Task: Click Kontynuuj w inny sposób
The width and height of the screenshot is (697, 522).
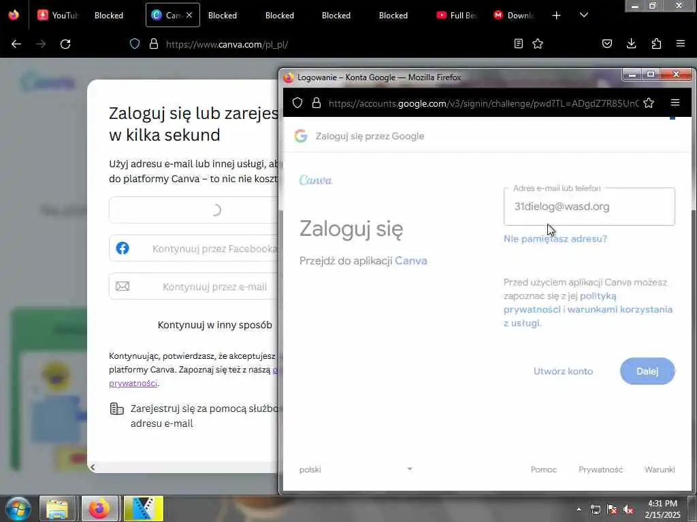Action: [x=214, y=325]
